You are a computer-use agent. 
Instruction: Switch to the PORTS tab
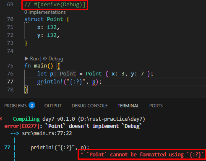[156, 106]
